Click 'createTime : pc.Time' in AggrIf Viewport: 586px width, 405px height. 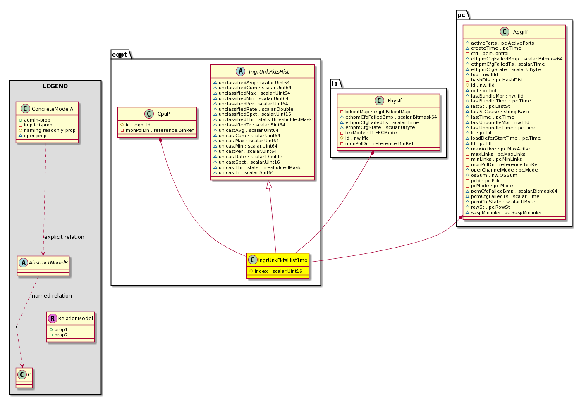tap(496, 48)
